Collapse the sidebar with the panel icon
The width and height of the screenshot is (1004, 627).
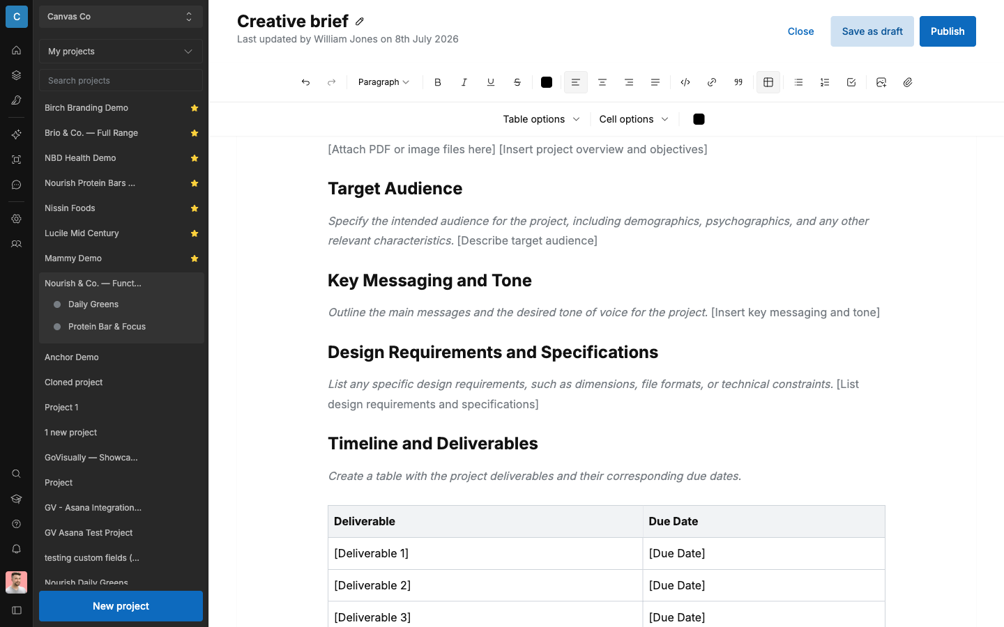pyautogui.click(x=17, y=610)
